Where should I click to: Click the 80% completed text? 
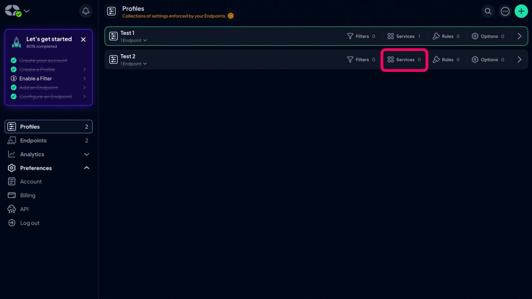coord(42,46)
